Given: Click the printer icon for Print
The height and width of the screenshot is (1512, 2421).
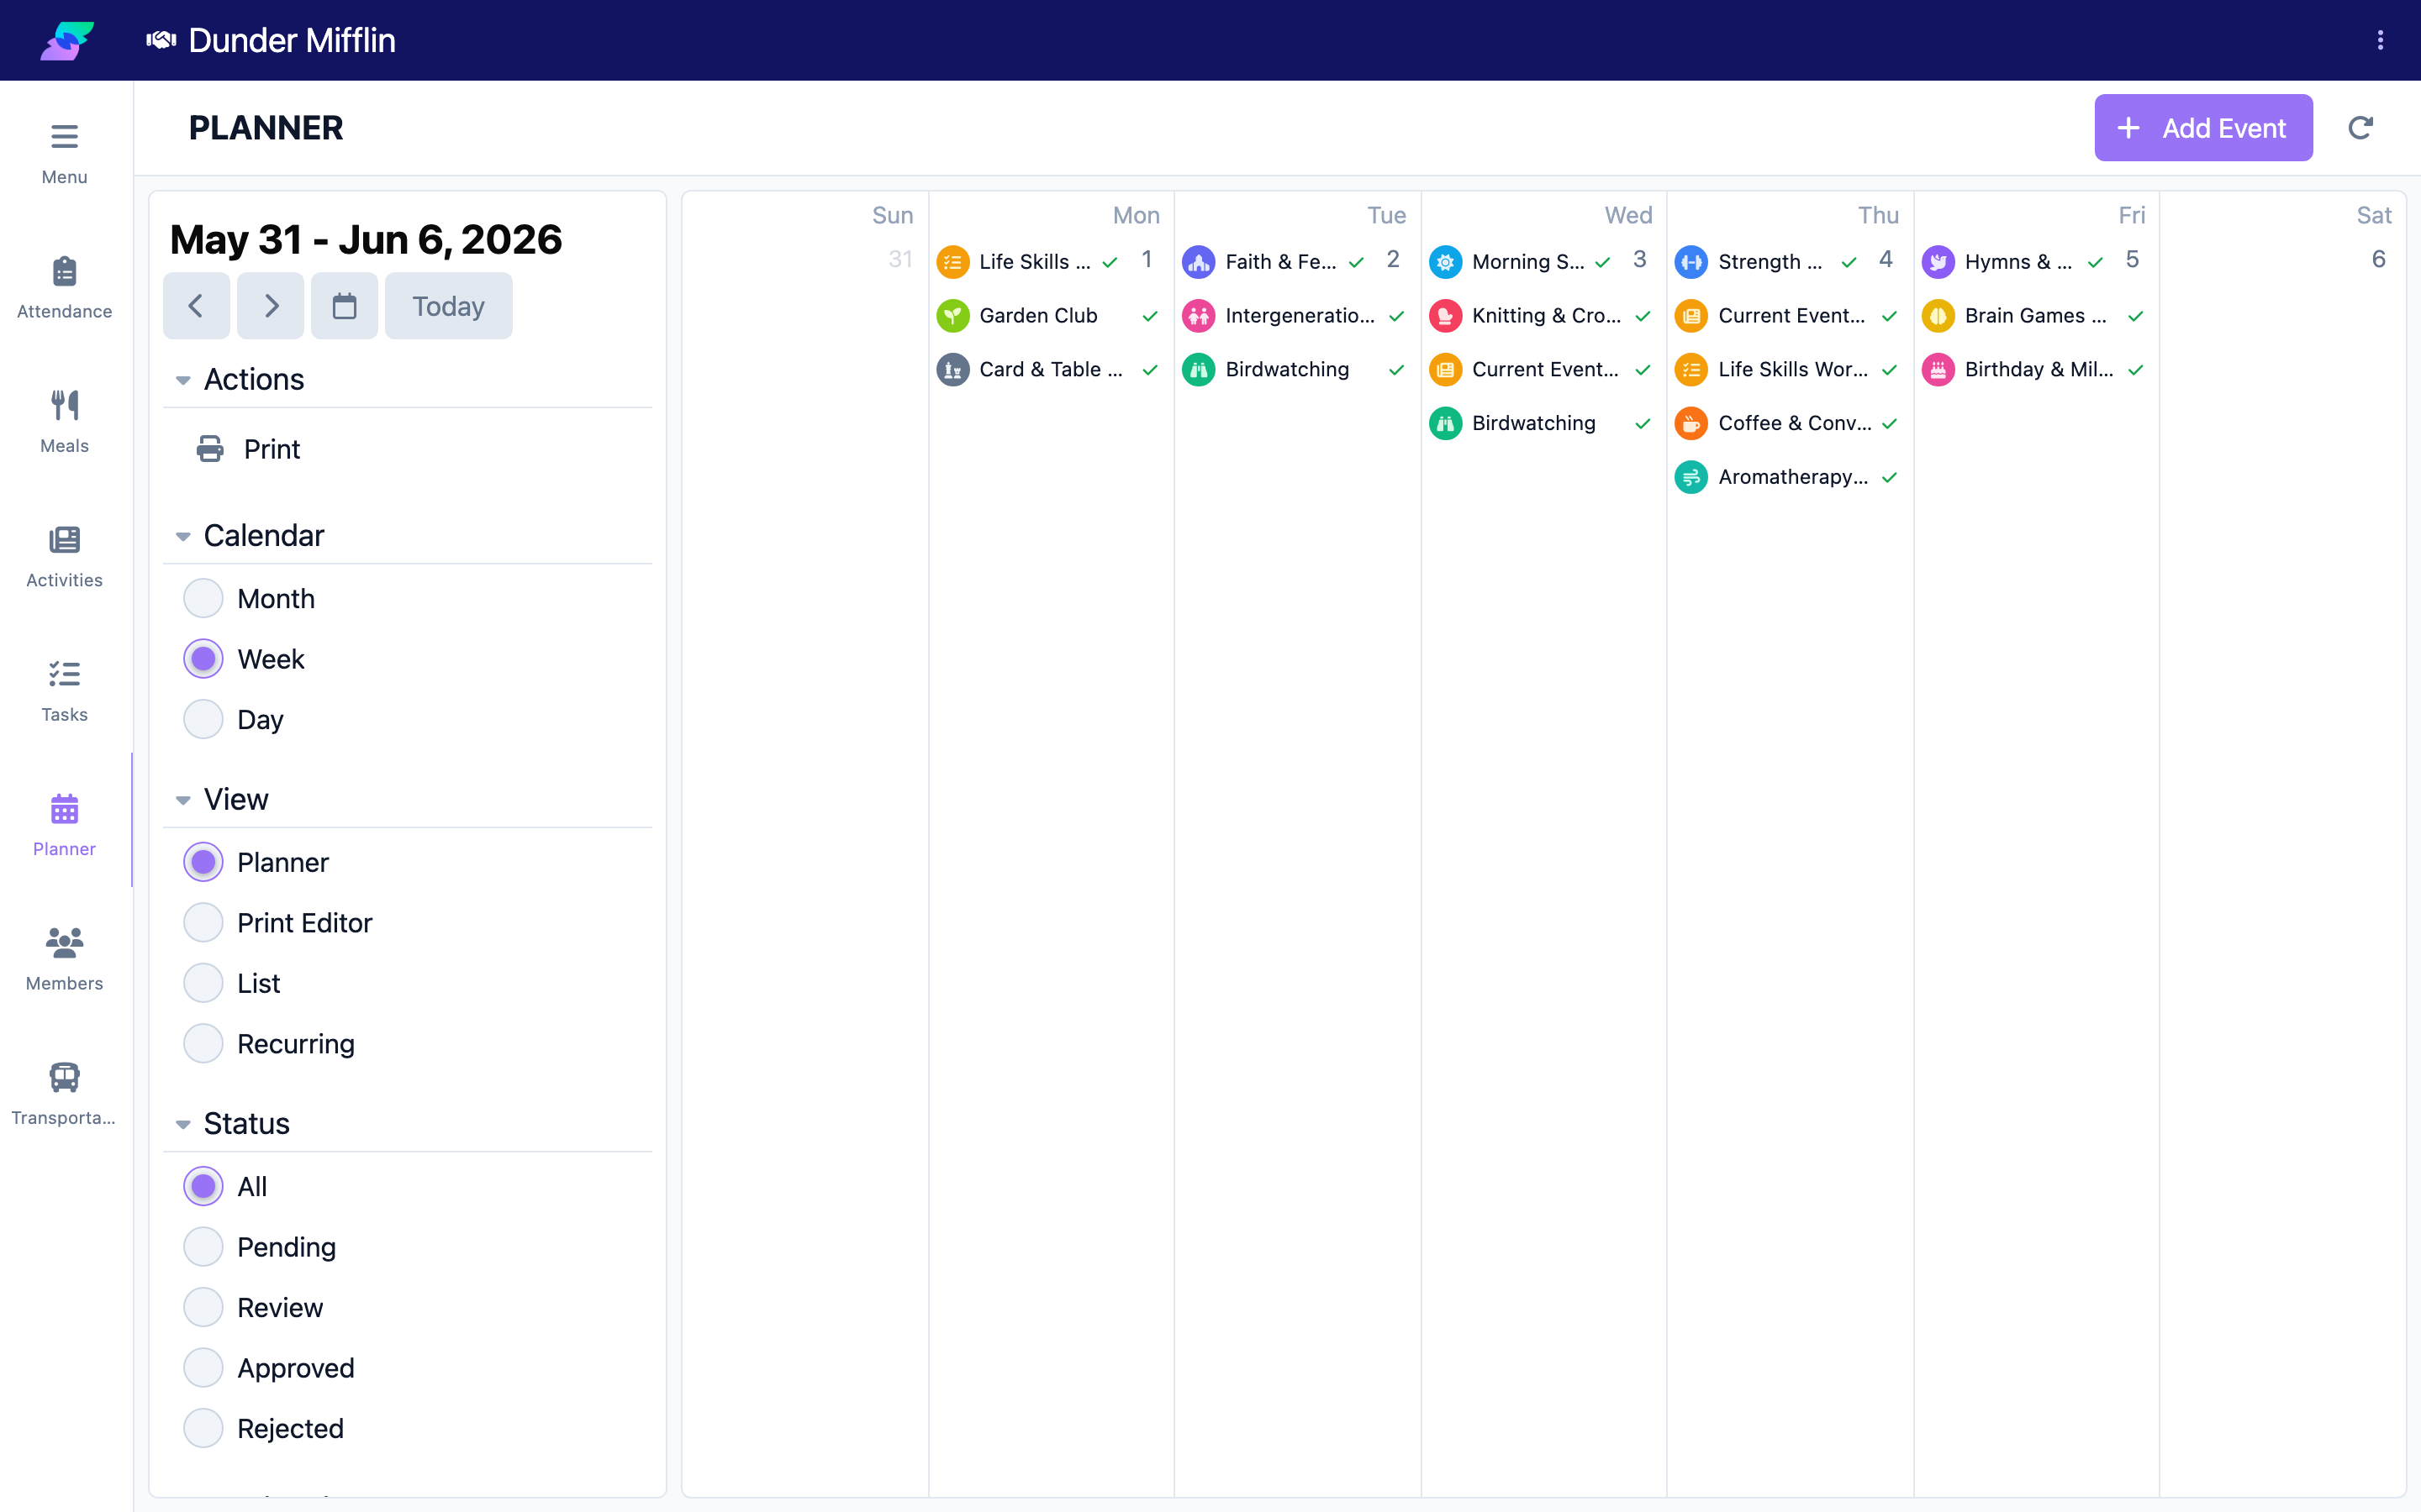Looking at the screenshot, I should (x=210, y=449).
